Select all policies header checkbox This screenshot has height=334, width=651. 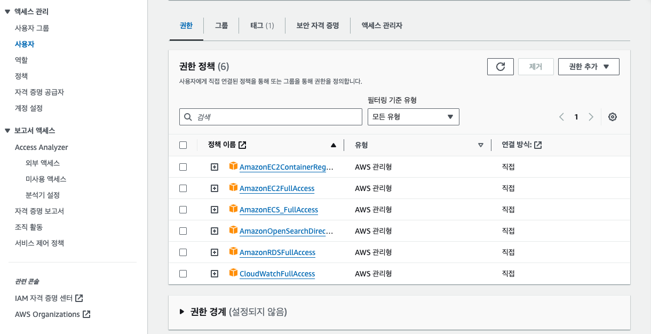tap(183, 145)
